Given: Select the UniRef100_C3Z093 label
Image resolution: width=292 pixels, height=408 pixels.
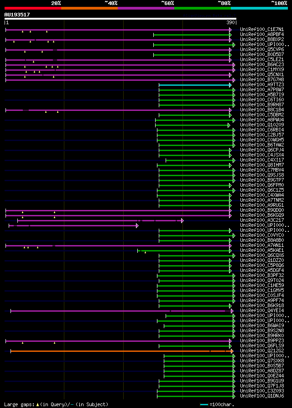Looking at the screenshot, I should 262,391.
